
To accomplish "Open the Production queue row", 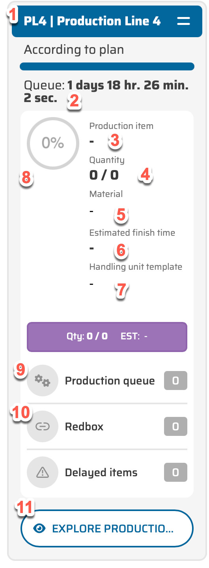I will point(107,381).
